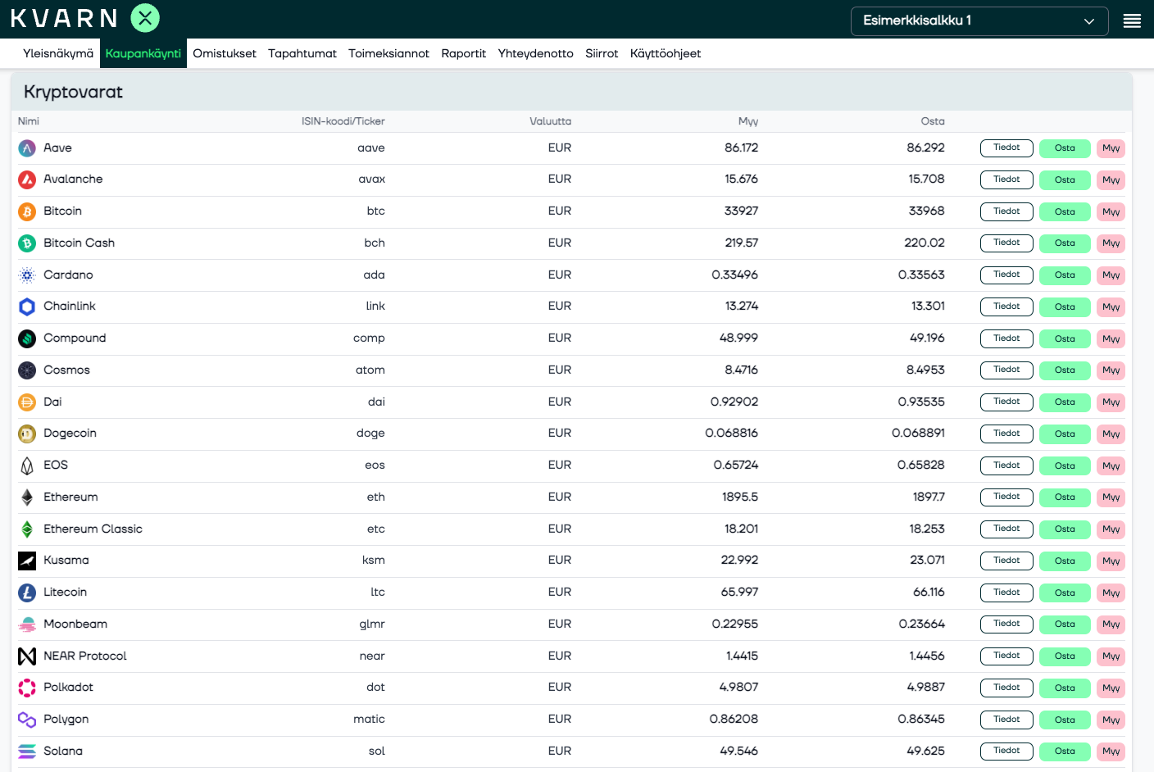Click the Compound coin icon

(x=27, y=338)
